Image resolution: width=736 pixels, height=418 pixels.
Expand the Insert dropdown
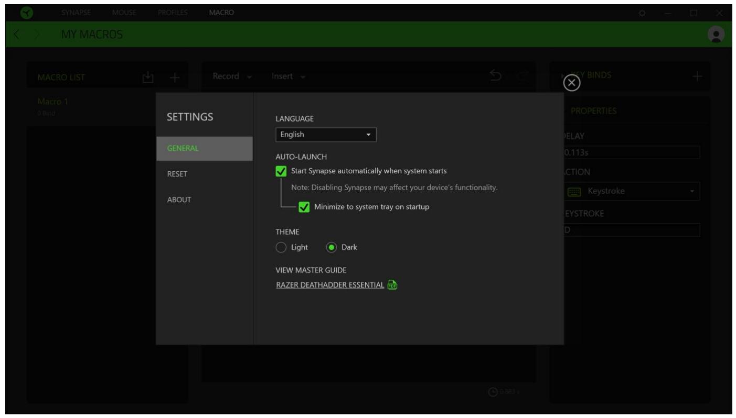click(288, 76)
